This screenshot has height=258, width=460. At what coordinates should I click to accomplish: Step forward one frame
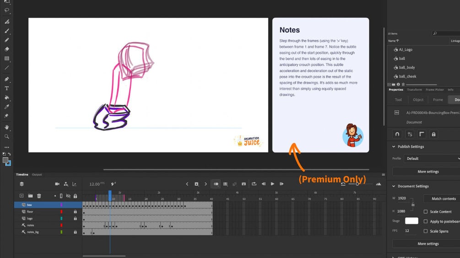[281, 184]
